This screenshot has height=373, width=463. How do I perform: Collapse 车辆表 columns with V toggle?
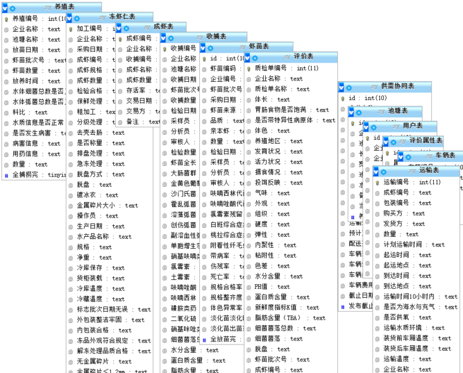[x=400, y=156]
